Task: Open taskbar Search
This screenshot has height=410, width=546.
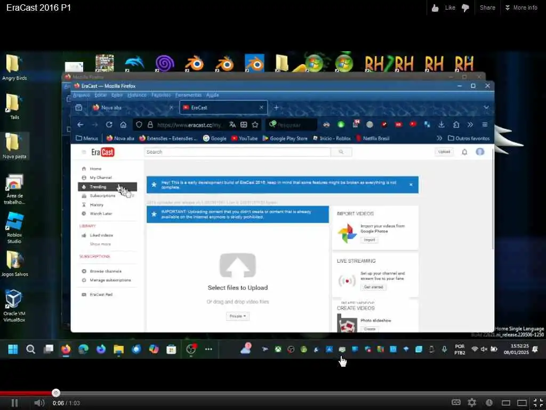Action: (x=30, y=349)
